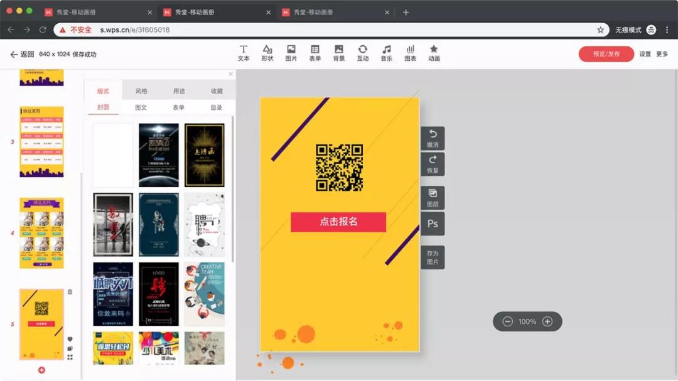Open the 动画 animation tool

click(434, 53)
